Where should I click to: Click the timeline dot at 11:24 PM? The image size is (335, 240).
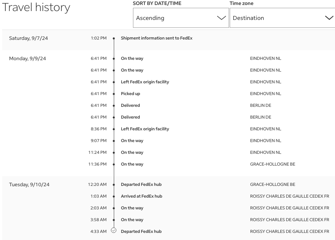point(114,152)
